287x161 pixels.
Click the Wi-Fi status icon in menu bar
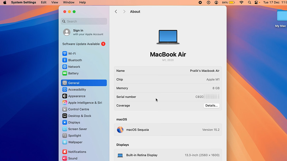pyautogui.click(x=241, y=2)
